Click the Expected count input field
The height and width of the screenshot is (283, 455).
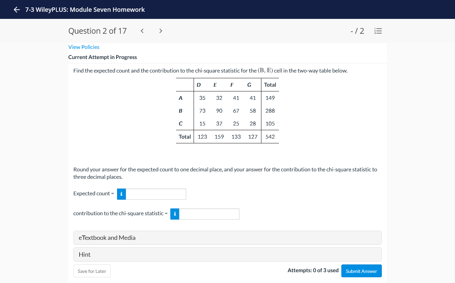(x=156, y=194)
